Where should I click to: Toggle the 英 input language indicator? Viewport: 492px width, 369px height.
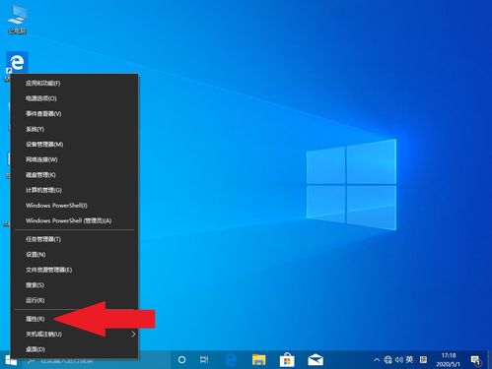409,360
